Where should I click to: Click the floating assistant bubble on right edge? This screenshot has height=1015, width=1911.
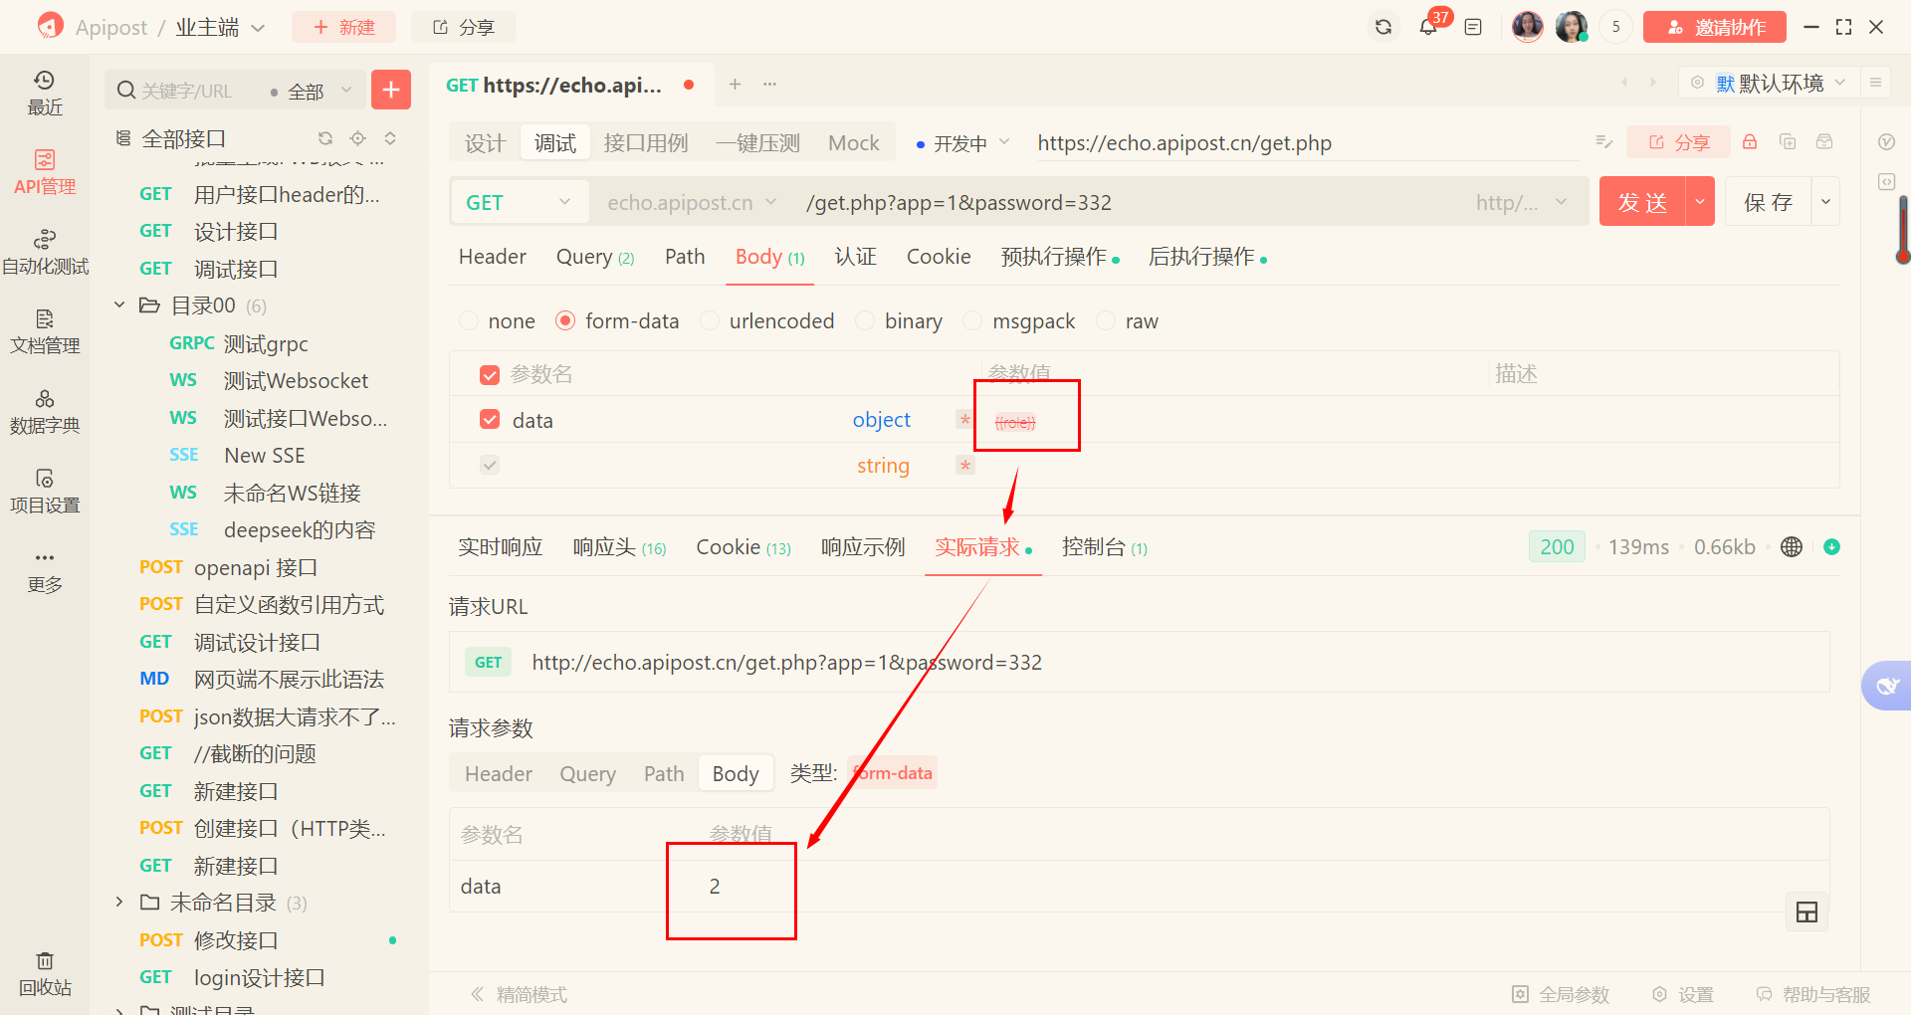[1887, 686]
